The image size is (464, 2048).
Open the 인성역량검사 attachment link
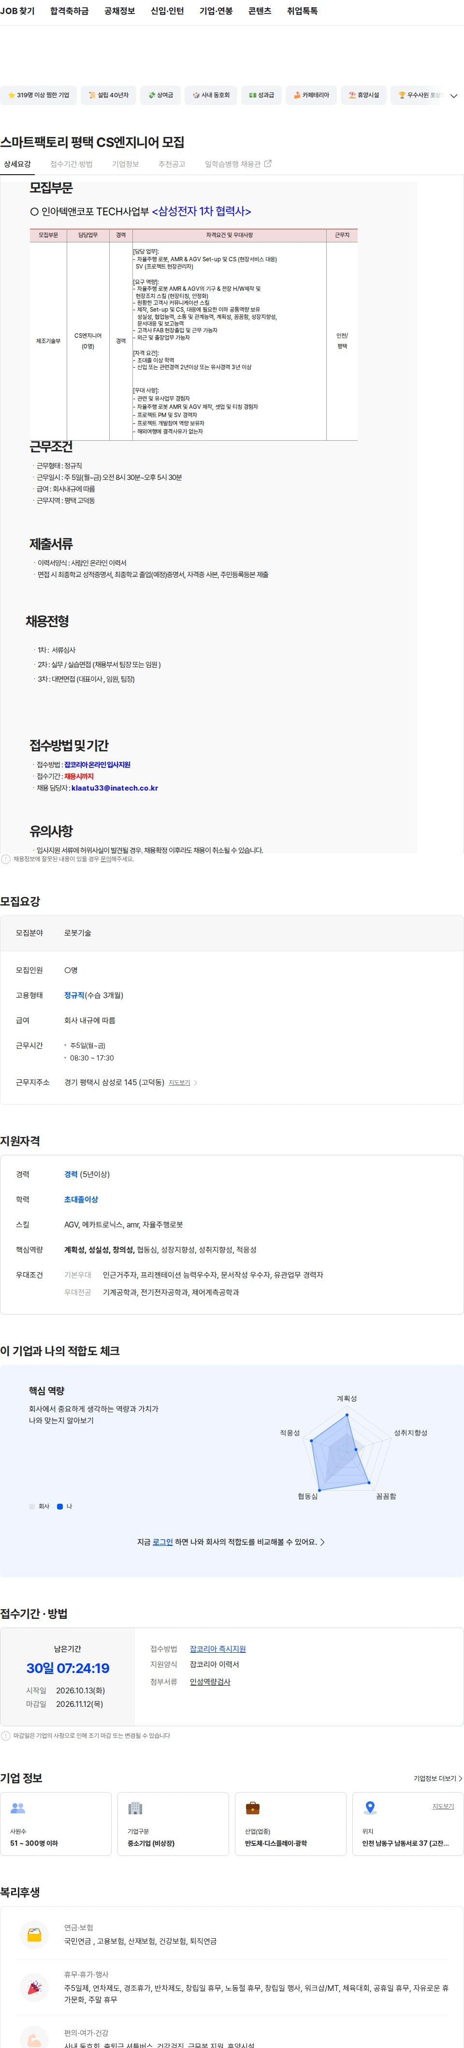click(210, 1681)
